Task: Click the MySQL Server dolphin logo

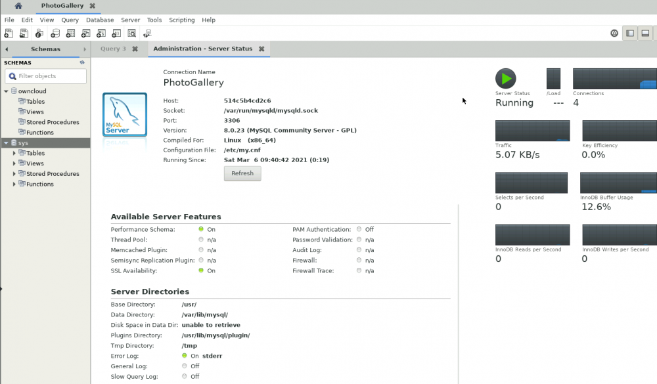Action: click(125, 115)
